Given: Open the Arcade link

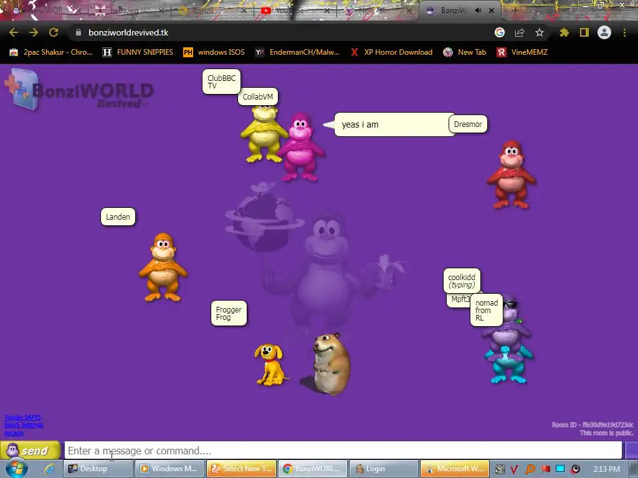Looking at the screenshot, I should pyautogui.click(x=14, y=433).
